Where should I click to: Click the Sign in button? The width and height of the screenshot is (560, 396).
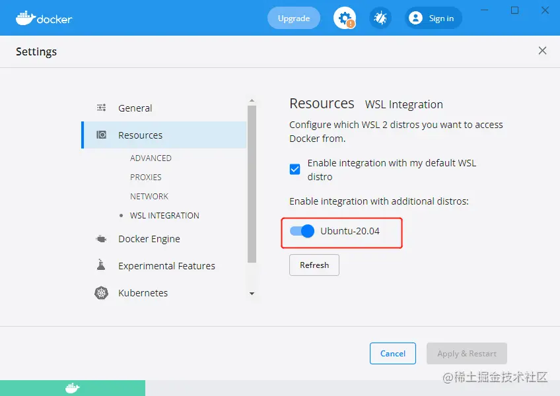pyautogui.click(x=434, y=18)
